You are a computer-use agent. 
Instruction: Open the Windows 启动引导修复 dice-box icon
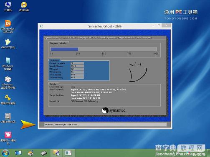click(8, 82)
